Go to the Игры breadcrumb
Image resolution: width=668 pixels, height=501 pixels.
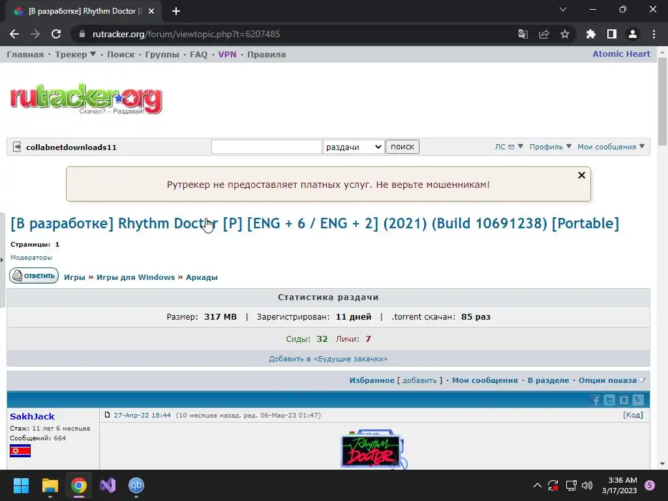[74, 277]
